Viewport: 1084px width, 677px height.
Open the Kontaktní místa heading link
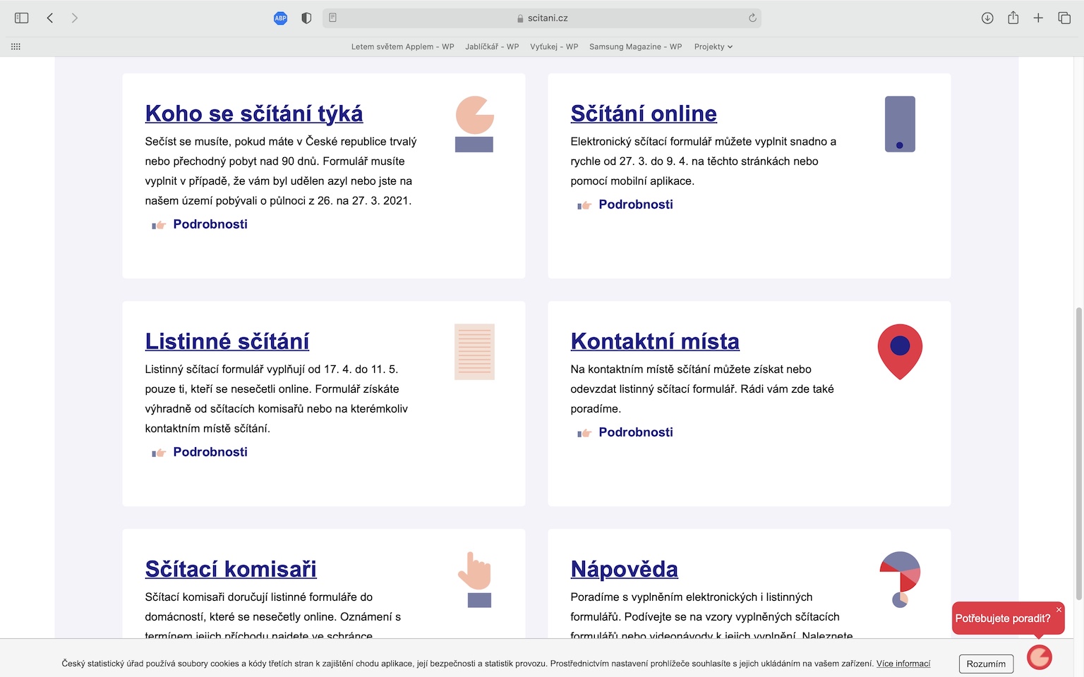[x=655, y=341]
